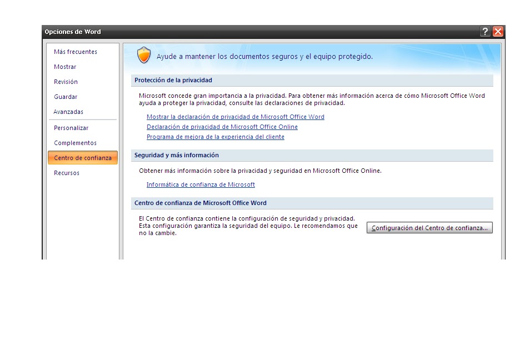Click the Seguridad y más información heading
Image resolution: width=530 pixels, height=339 pixels.
177,155
